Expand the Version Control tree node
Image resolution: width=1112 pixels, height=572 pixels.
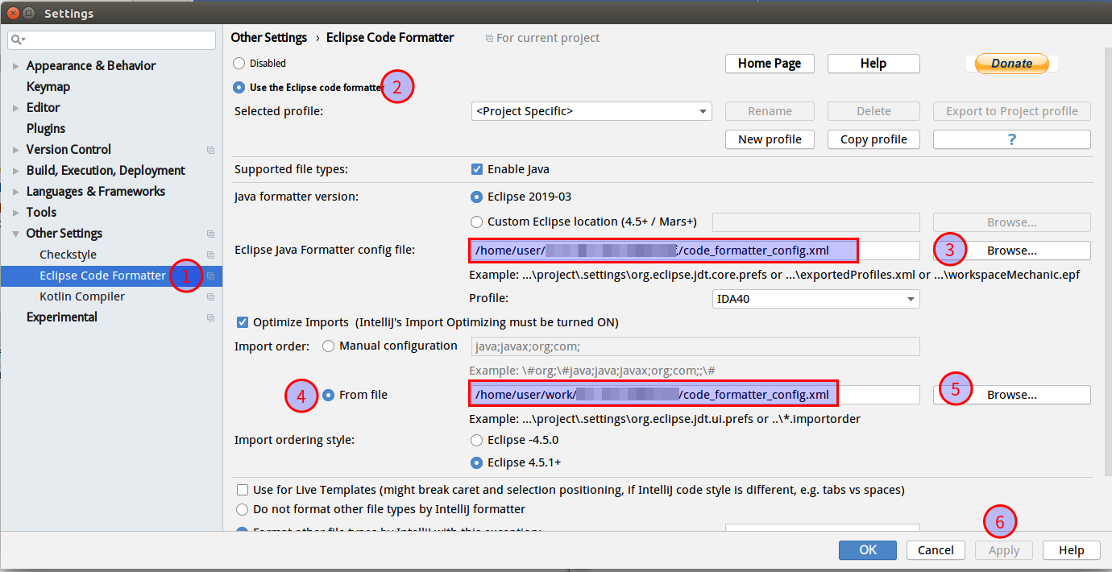pos(15,150)
